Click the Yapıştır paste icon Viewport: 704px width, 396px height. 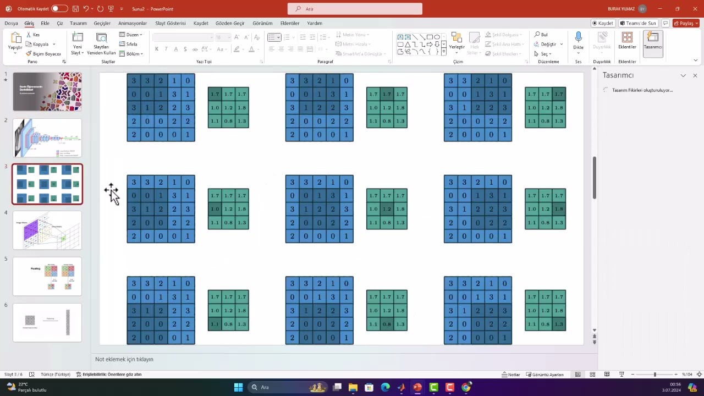[x=15, y=38]
